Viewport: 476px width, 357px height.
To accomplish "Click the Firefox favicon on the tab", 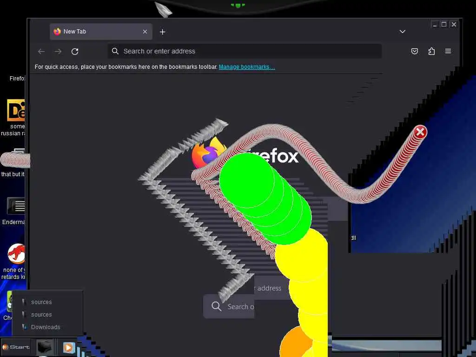I will tap(57, 32).
